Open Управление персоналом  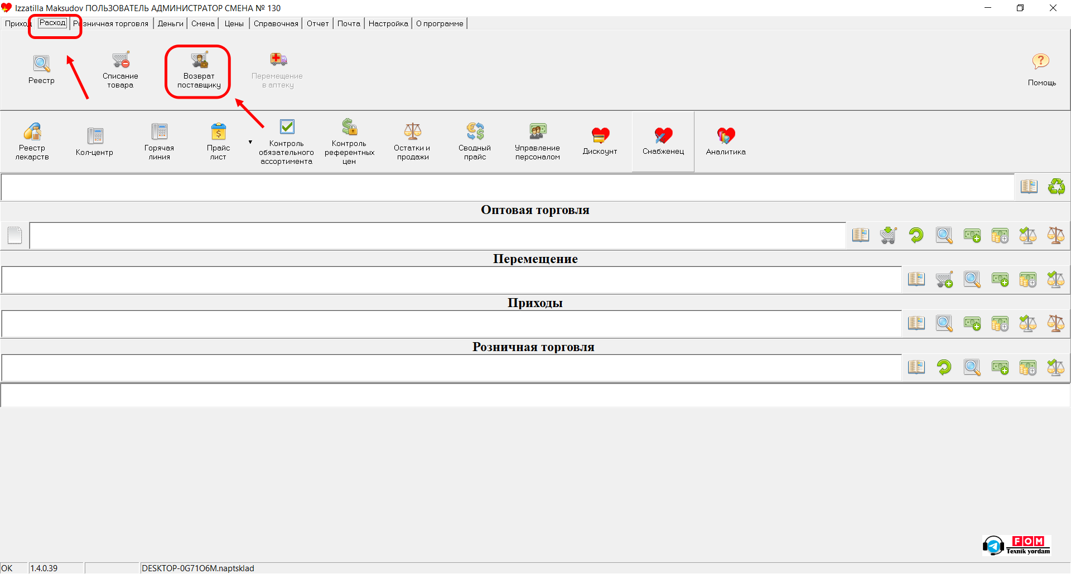click(x=537, y=142)
